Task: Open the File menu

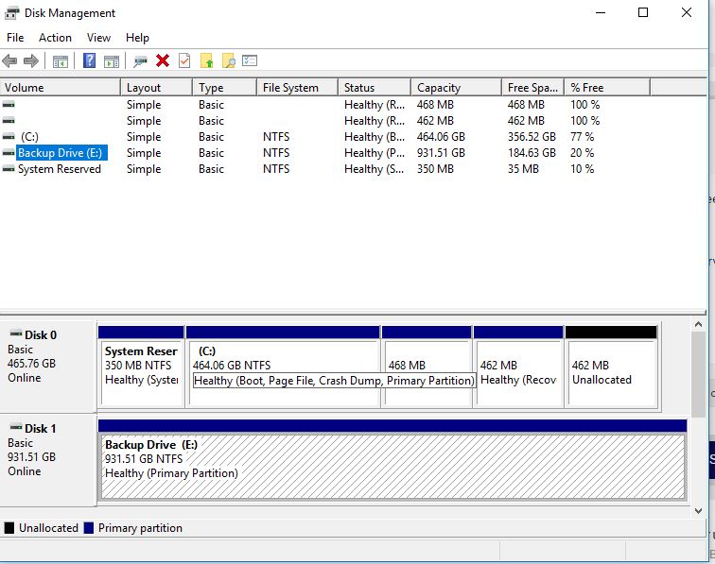Action: 15,38
